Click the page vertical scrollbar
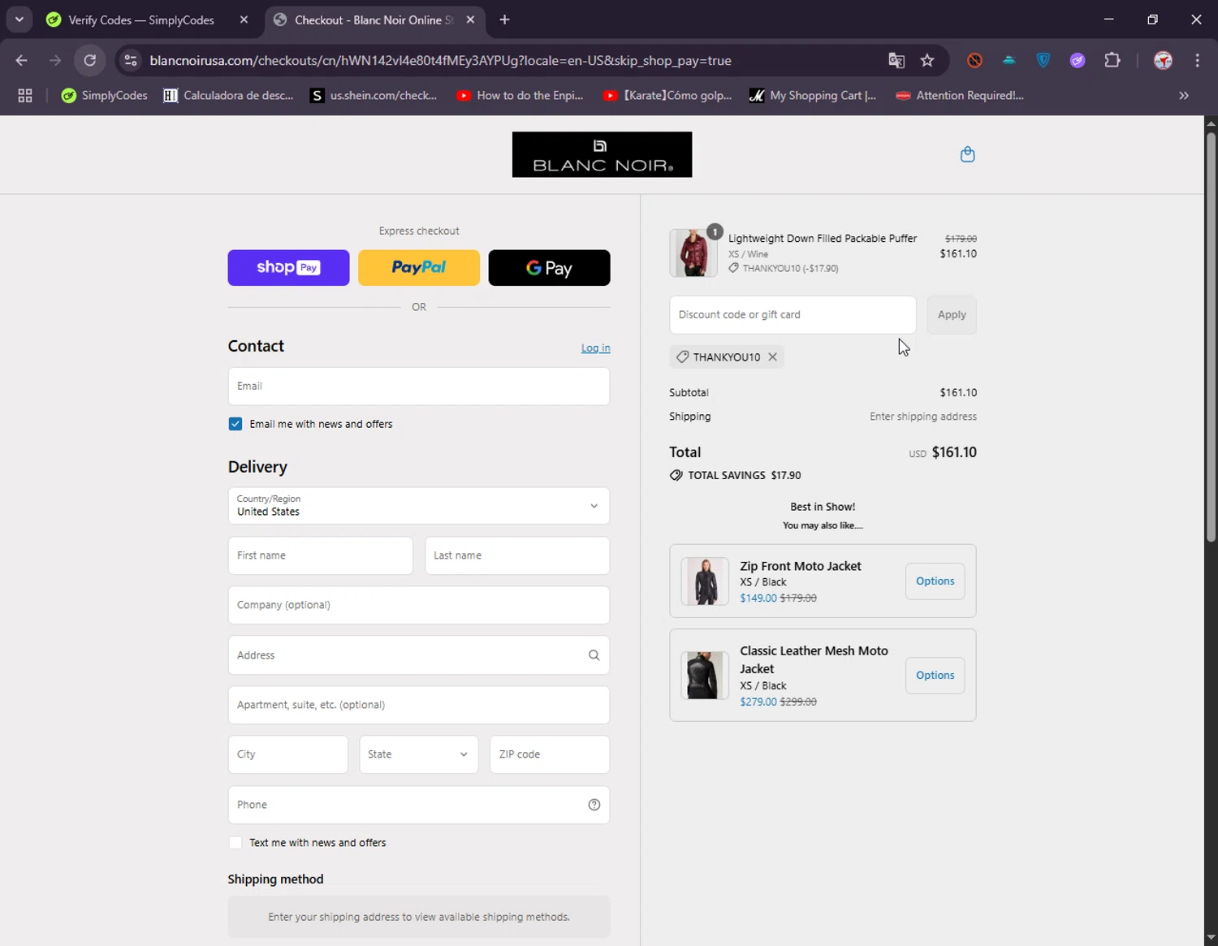The height and width of the screenshot is (946, 1218). point(1211,337)
